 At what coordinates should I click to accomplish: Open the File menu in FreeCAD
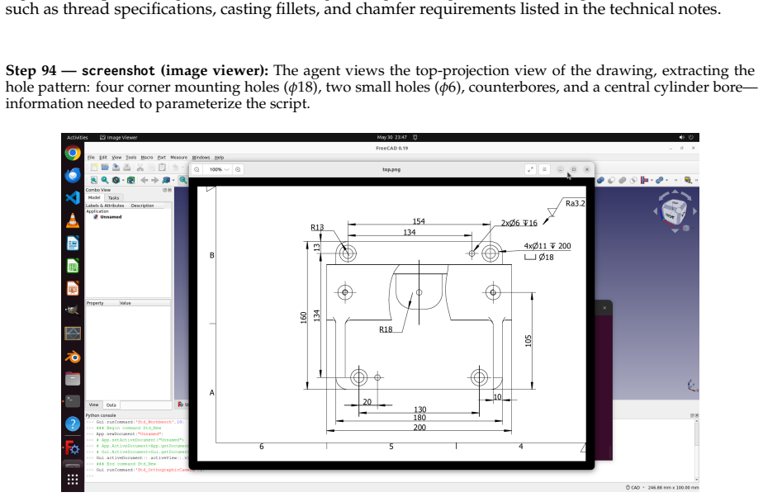coord(91,158)
